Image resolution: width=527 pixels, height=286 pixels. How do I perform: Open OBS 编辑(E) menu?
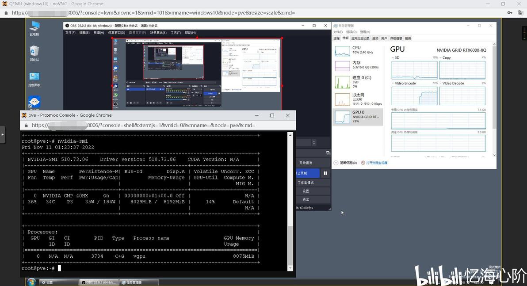[x=84, y=33]
